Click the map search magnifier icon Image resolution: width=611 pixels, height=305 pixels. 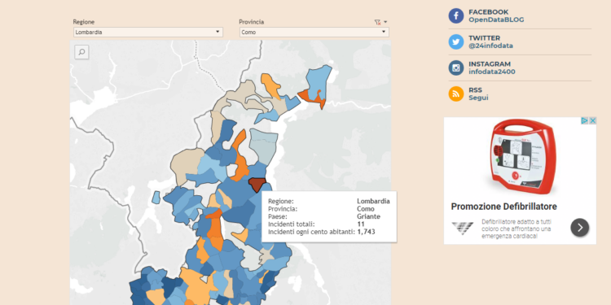[x=81, y=52]
